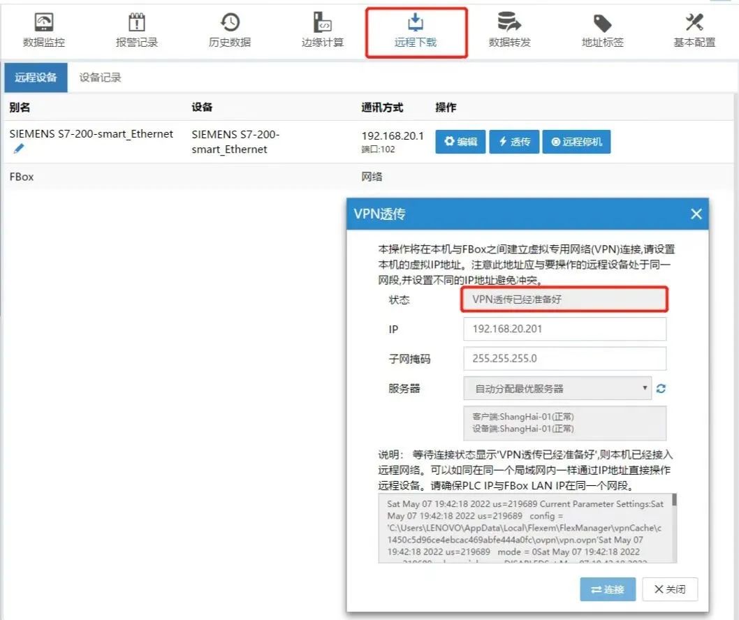
Task: Click the 编辑 edit button
Action: pyautogui.click(x=460, y=142)
